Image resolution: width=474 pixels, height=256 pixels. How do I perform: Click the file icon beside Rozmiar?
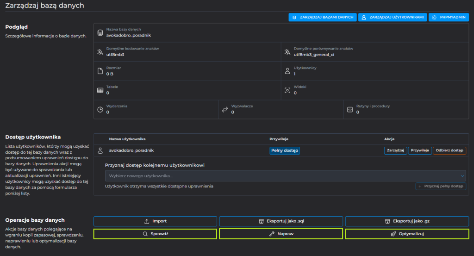coord(100,71)
